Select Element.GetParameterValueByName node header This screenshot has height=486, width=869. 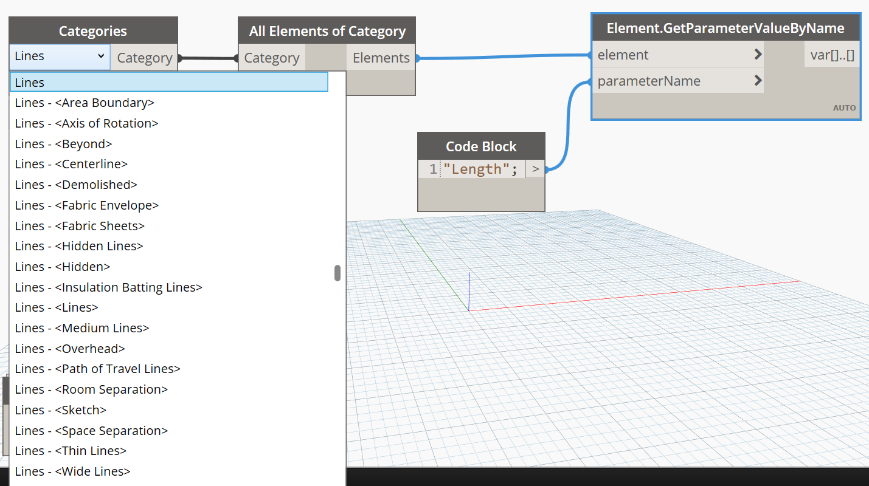pos(725,28)
